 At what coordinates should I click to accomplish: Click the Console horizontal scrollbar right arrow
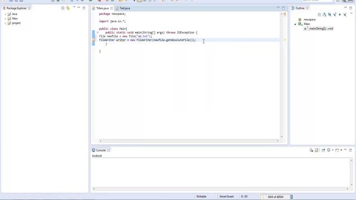[347, 189]
